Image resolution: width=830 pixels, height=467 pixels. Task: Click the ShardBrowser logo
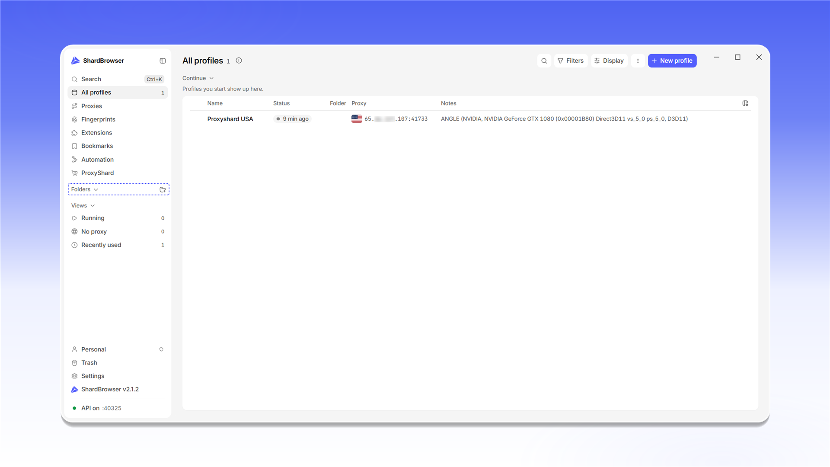coord(75,61)
